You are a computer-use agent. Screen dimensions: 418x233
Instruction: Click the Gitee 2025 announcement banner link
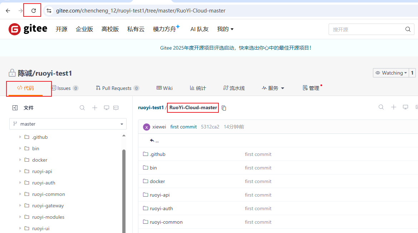[236, 48]
